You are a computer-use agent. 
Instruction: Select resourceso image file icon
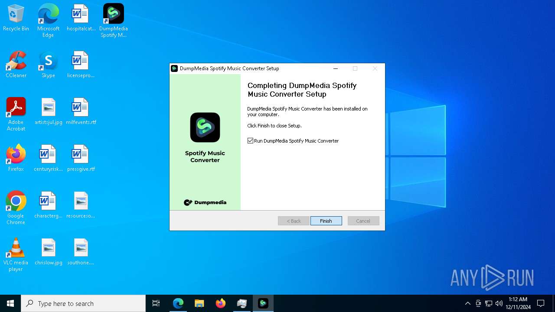pyautogui.click(x=81, y=205)
